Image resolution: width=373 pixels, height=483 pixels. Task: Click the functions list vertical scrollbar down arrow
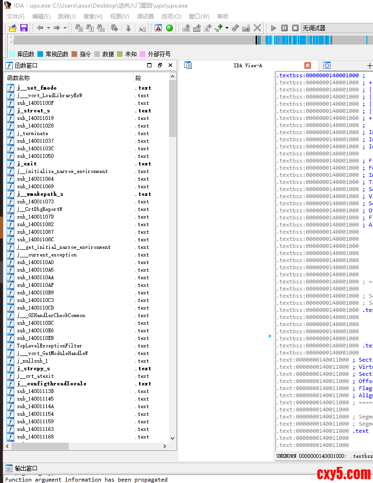tap(172, 438)
